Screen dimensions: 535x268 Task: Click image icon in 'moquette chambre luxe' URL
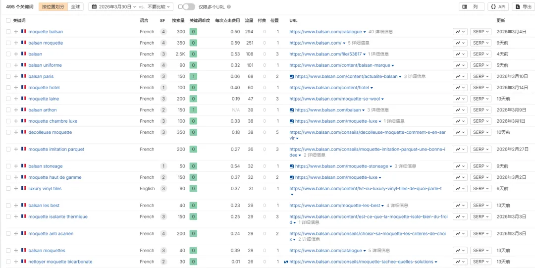(x=292, y=121)
